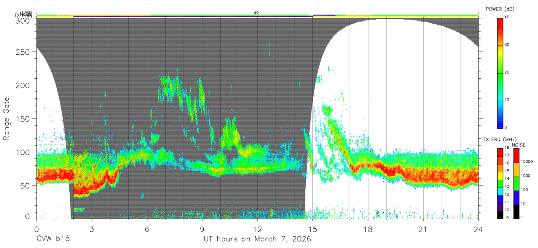Click the '991' CPID value at top
The height and width of the screenshot is (248, 538).
[257, 13]
